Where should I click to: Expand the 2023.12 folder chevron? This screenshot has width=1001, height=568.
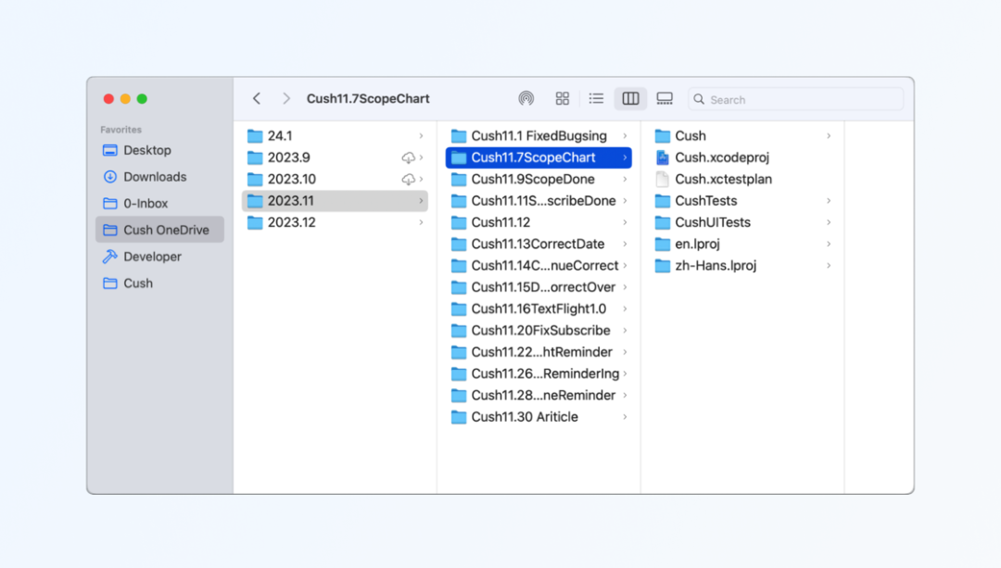[x=422, y=222]
